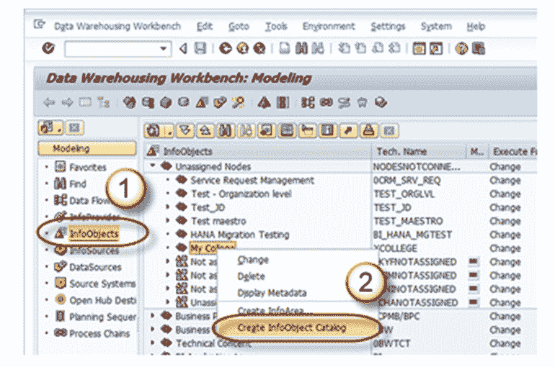
Task: Open the command field dropdown arrow
Action: [x=163, y=48]
